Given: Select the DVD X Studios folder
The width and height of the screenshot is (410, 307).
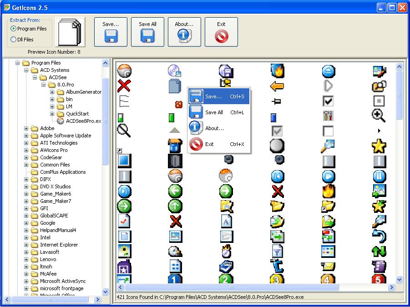Looking at the screenshot, I should (x=55, y=186).
